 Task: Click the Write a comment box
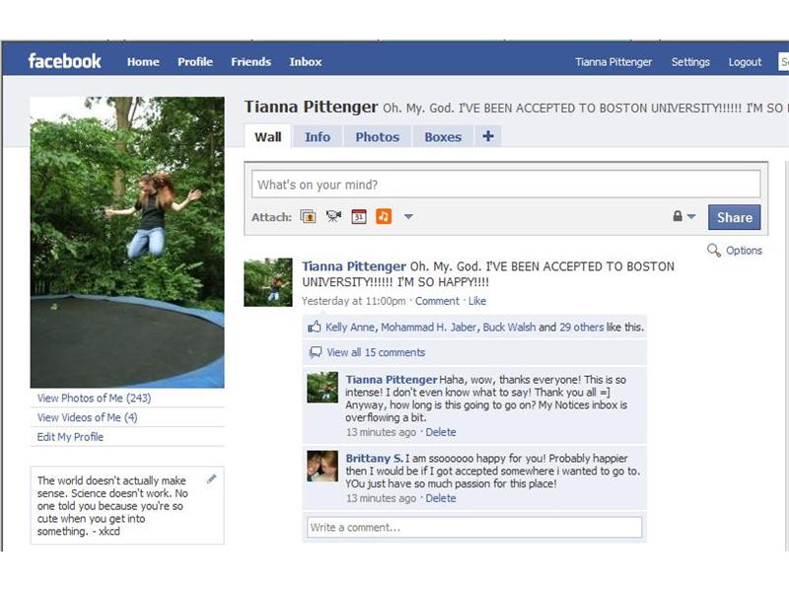pyautogui.click(x=474, y=528)
